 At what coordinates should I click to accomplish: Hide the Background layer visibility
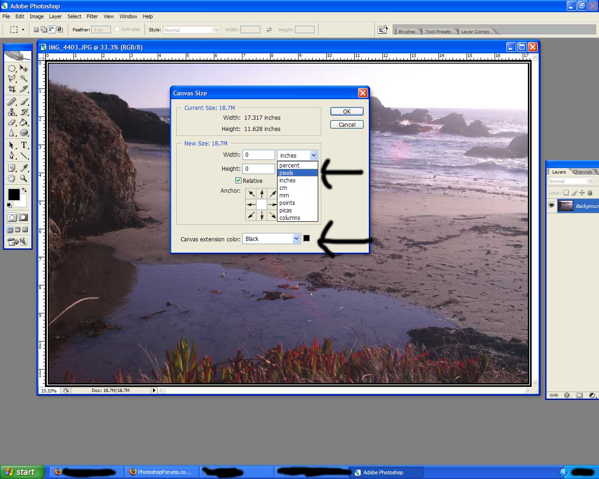click(552, 205)
